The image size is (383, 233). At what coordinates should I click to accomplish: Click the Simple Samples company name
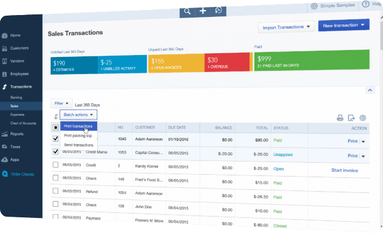click(337, 6)
